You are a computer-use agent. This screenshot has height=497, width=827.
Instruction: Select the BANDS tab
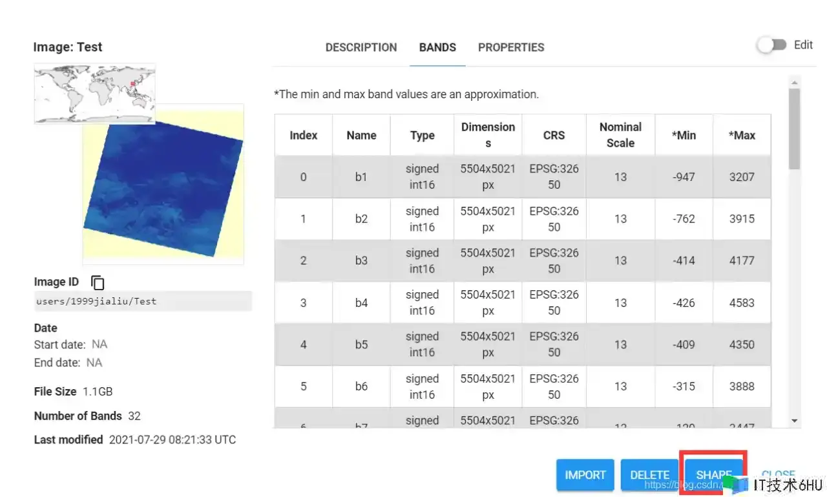(x=437, y=47)
